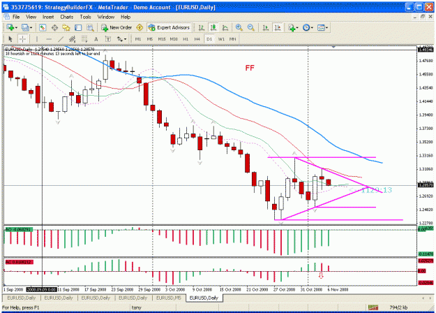Click the '794/2 kb' connection status
Screen dimensions: 436x313
(398, 307)
